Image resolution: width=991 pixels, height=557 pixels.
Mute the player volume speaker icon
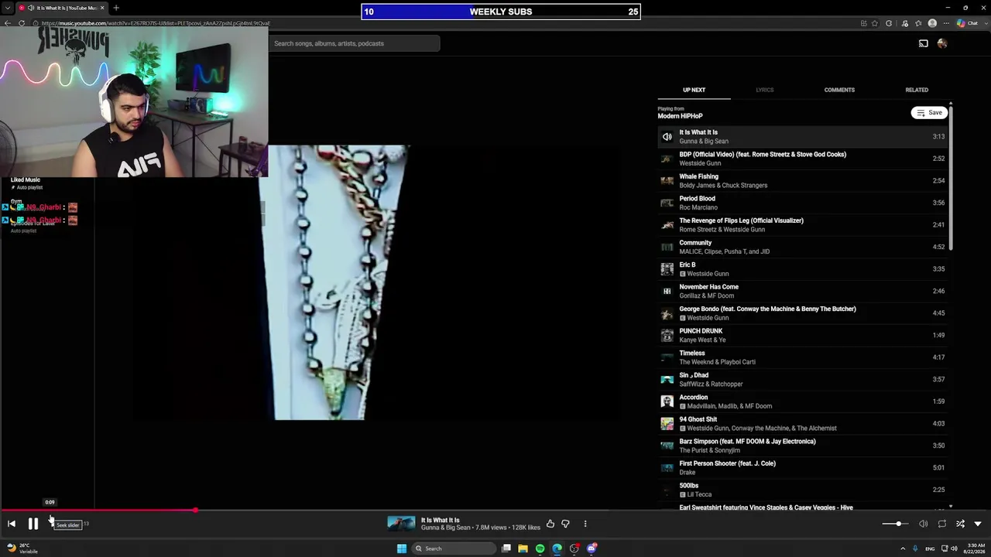923,524
